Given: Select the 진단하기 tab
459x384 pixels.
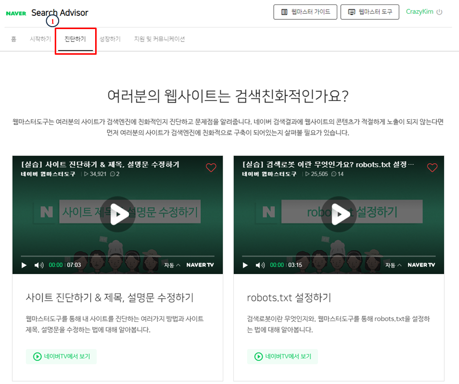Looking at the screenshot, I should pyautogui.click(x=75, y=39).
